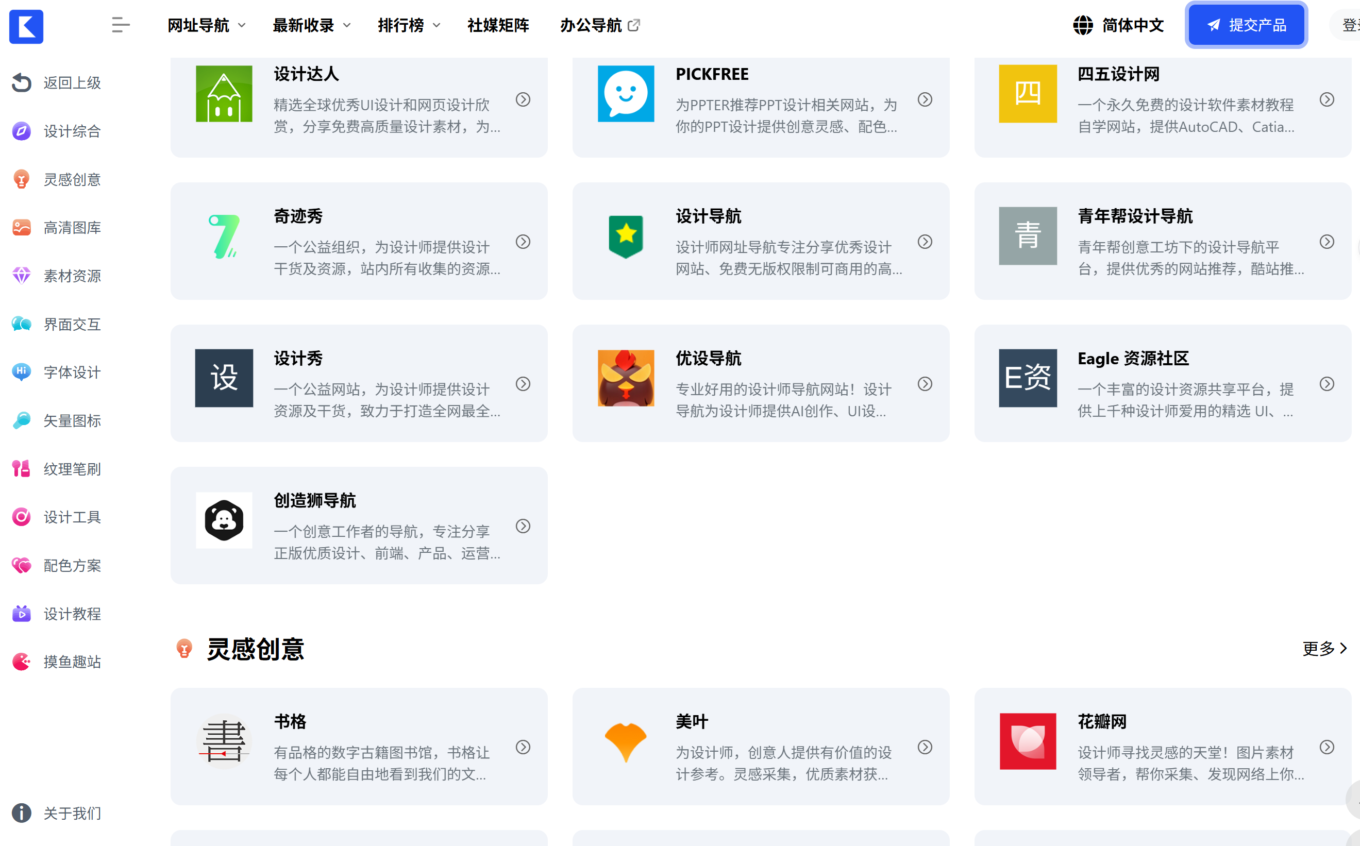Click the 纹理笔刷 brush icon in sidebar
1360x846 pixels.
21,468
